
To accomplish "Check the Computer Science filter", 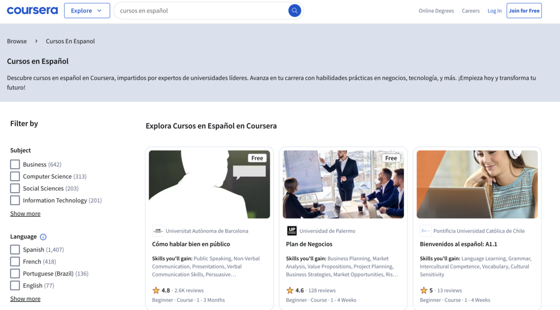I will pos(15,176).
